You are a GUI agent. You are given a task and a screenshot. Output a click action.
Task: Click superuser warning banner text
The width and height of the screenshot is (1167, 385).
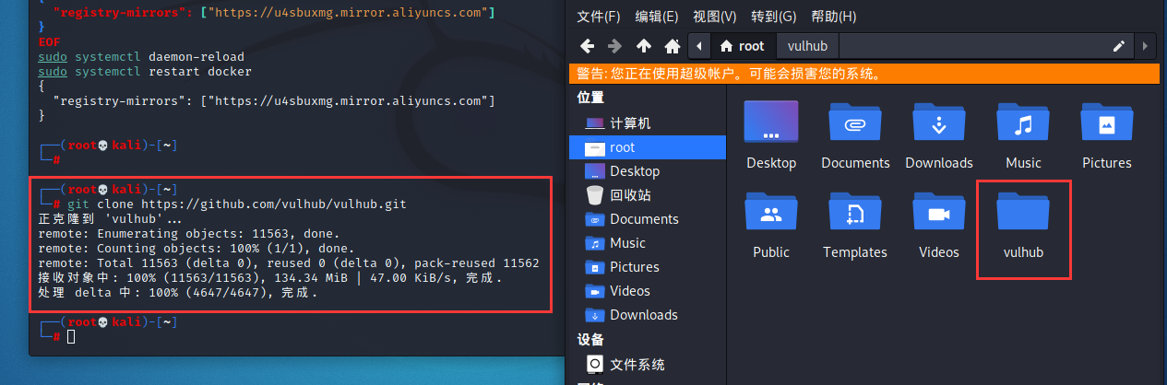coord(728,74)
